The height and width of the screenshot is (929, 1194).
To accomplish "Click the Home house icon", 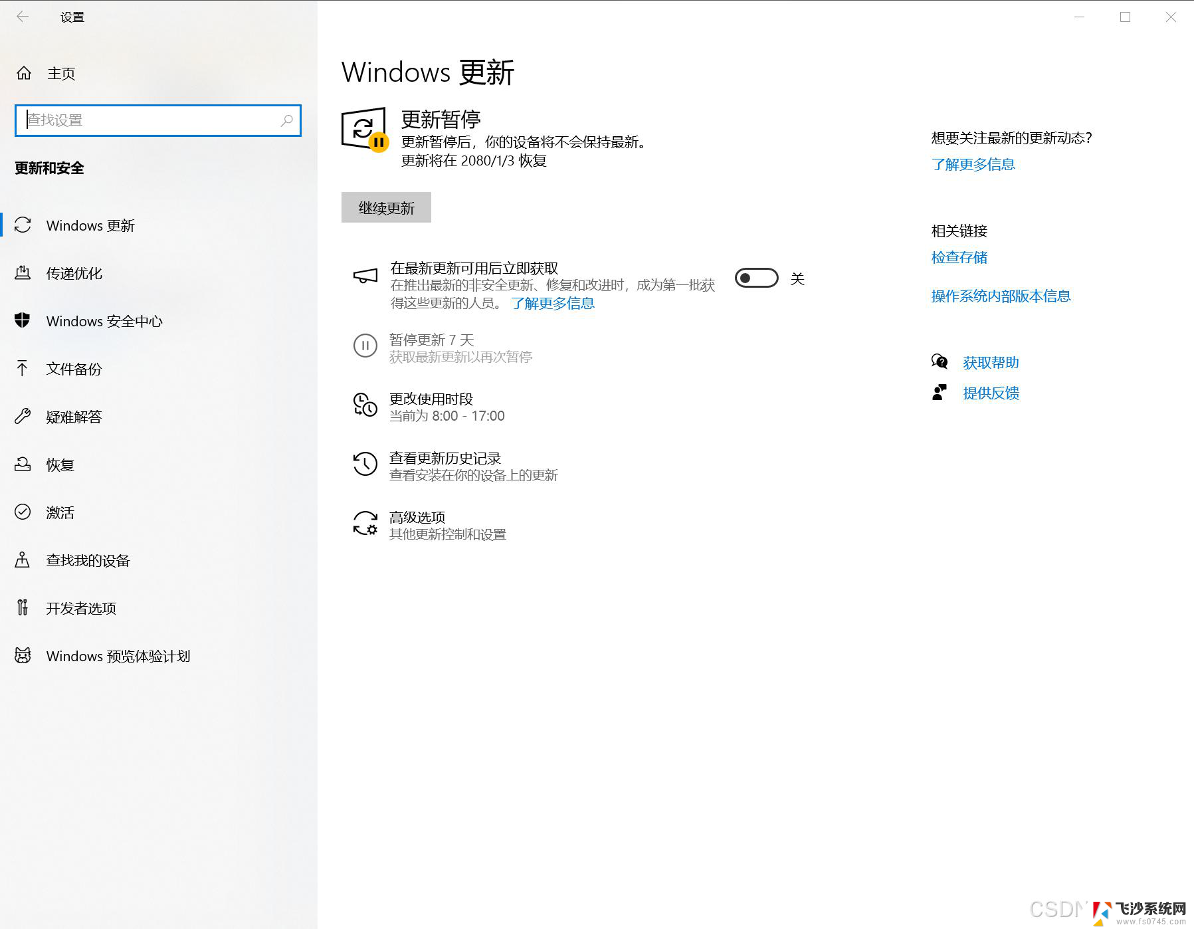I will coord(24,73).
